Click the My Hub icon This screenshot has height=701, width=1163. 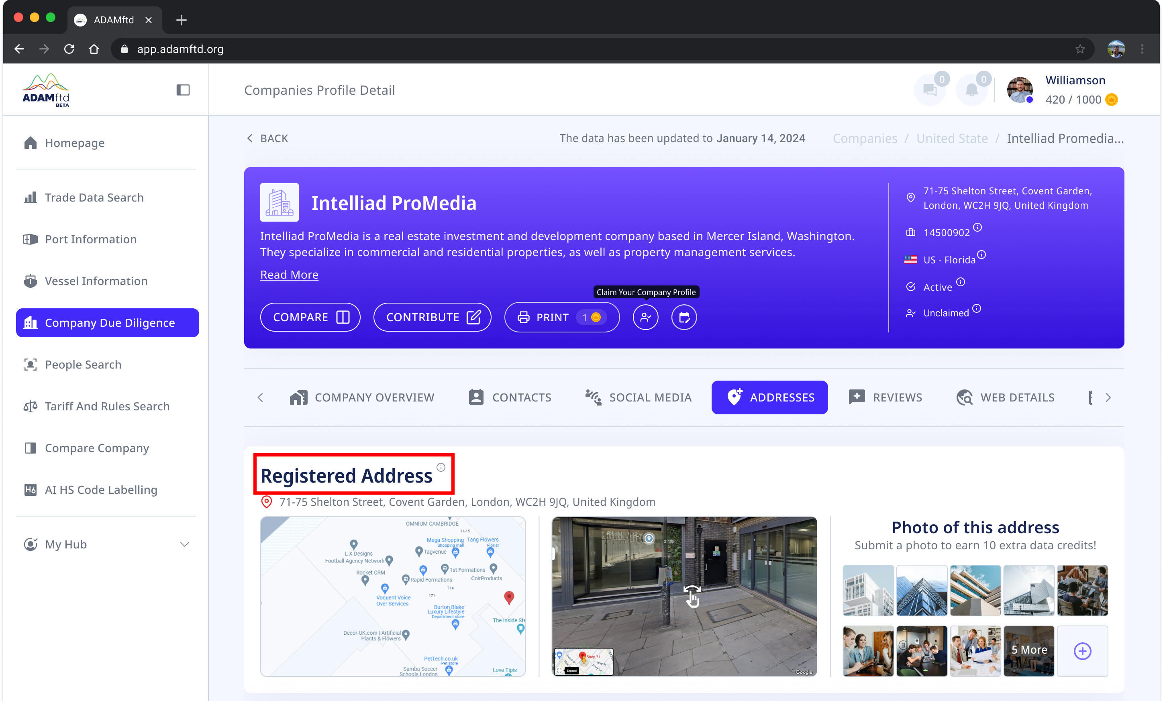(30, 544)
